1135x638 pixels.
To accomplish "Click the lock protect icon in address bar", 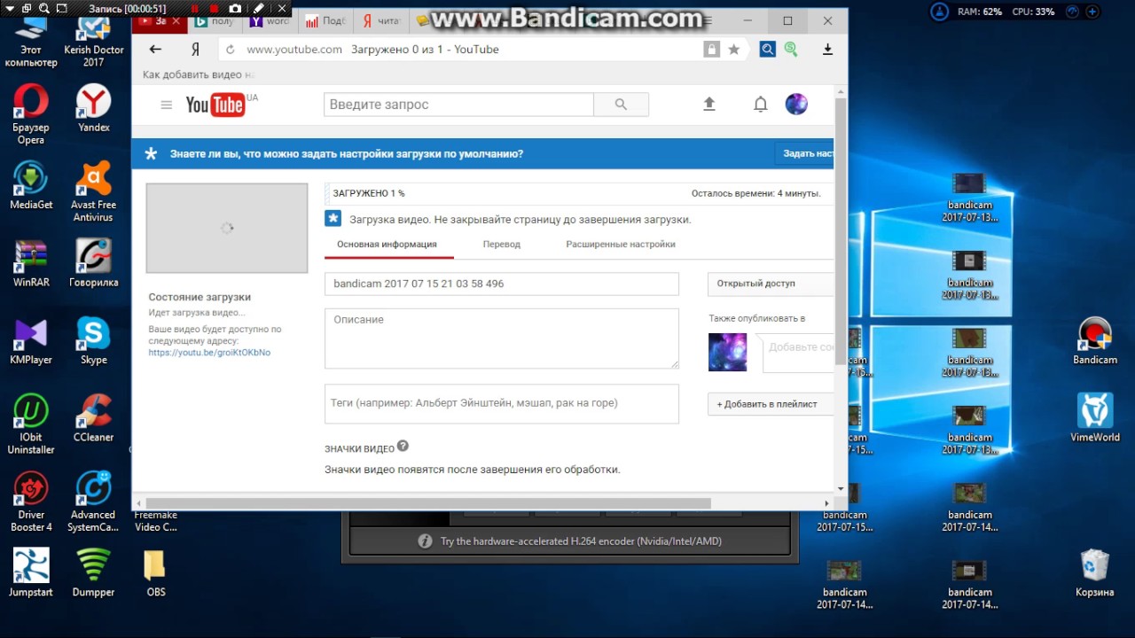I will coord(711,50).
